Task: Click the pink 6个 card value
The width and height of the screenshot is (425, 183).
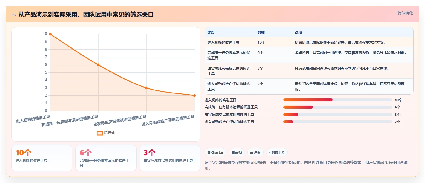Action: pos(86,153)
